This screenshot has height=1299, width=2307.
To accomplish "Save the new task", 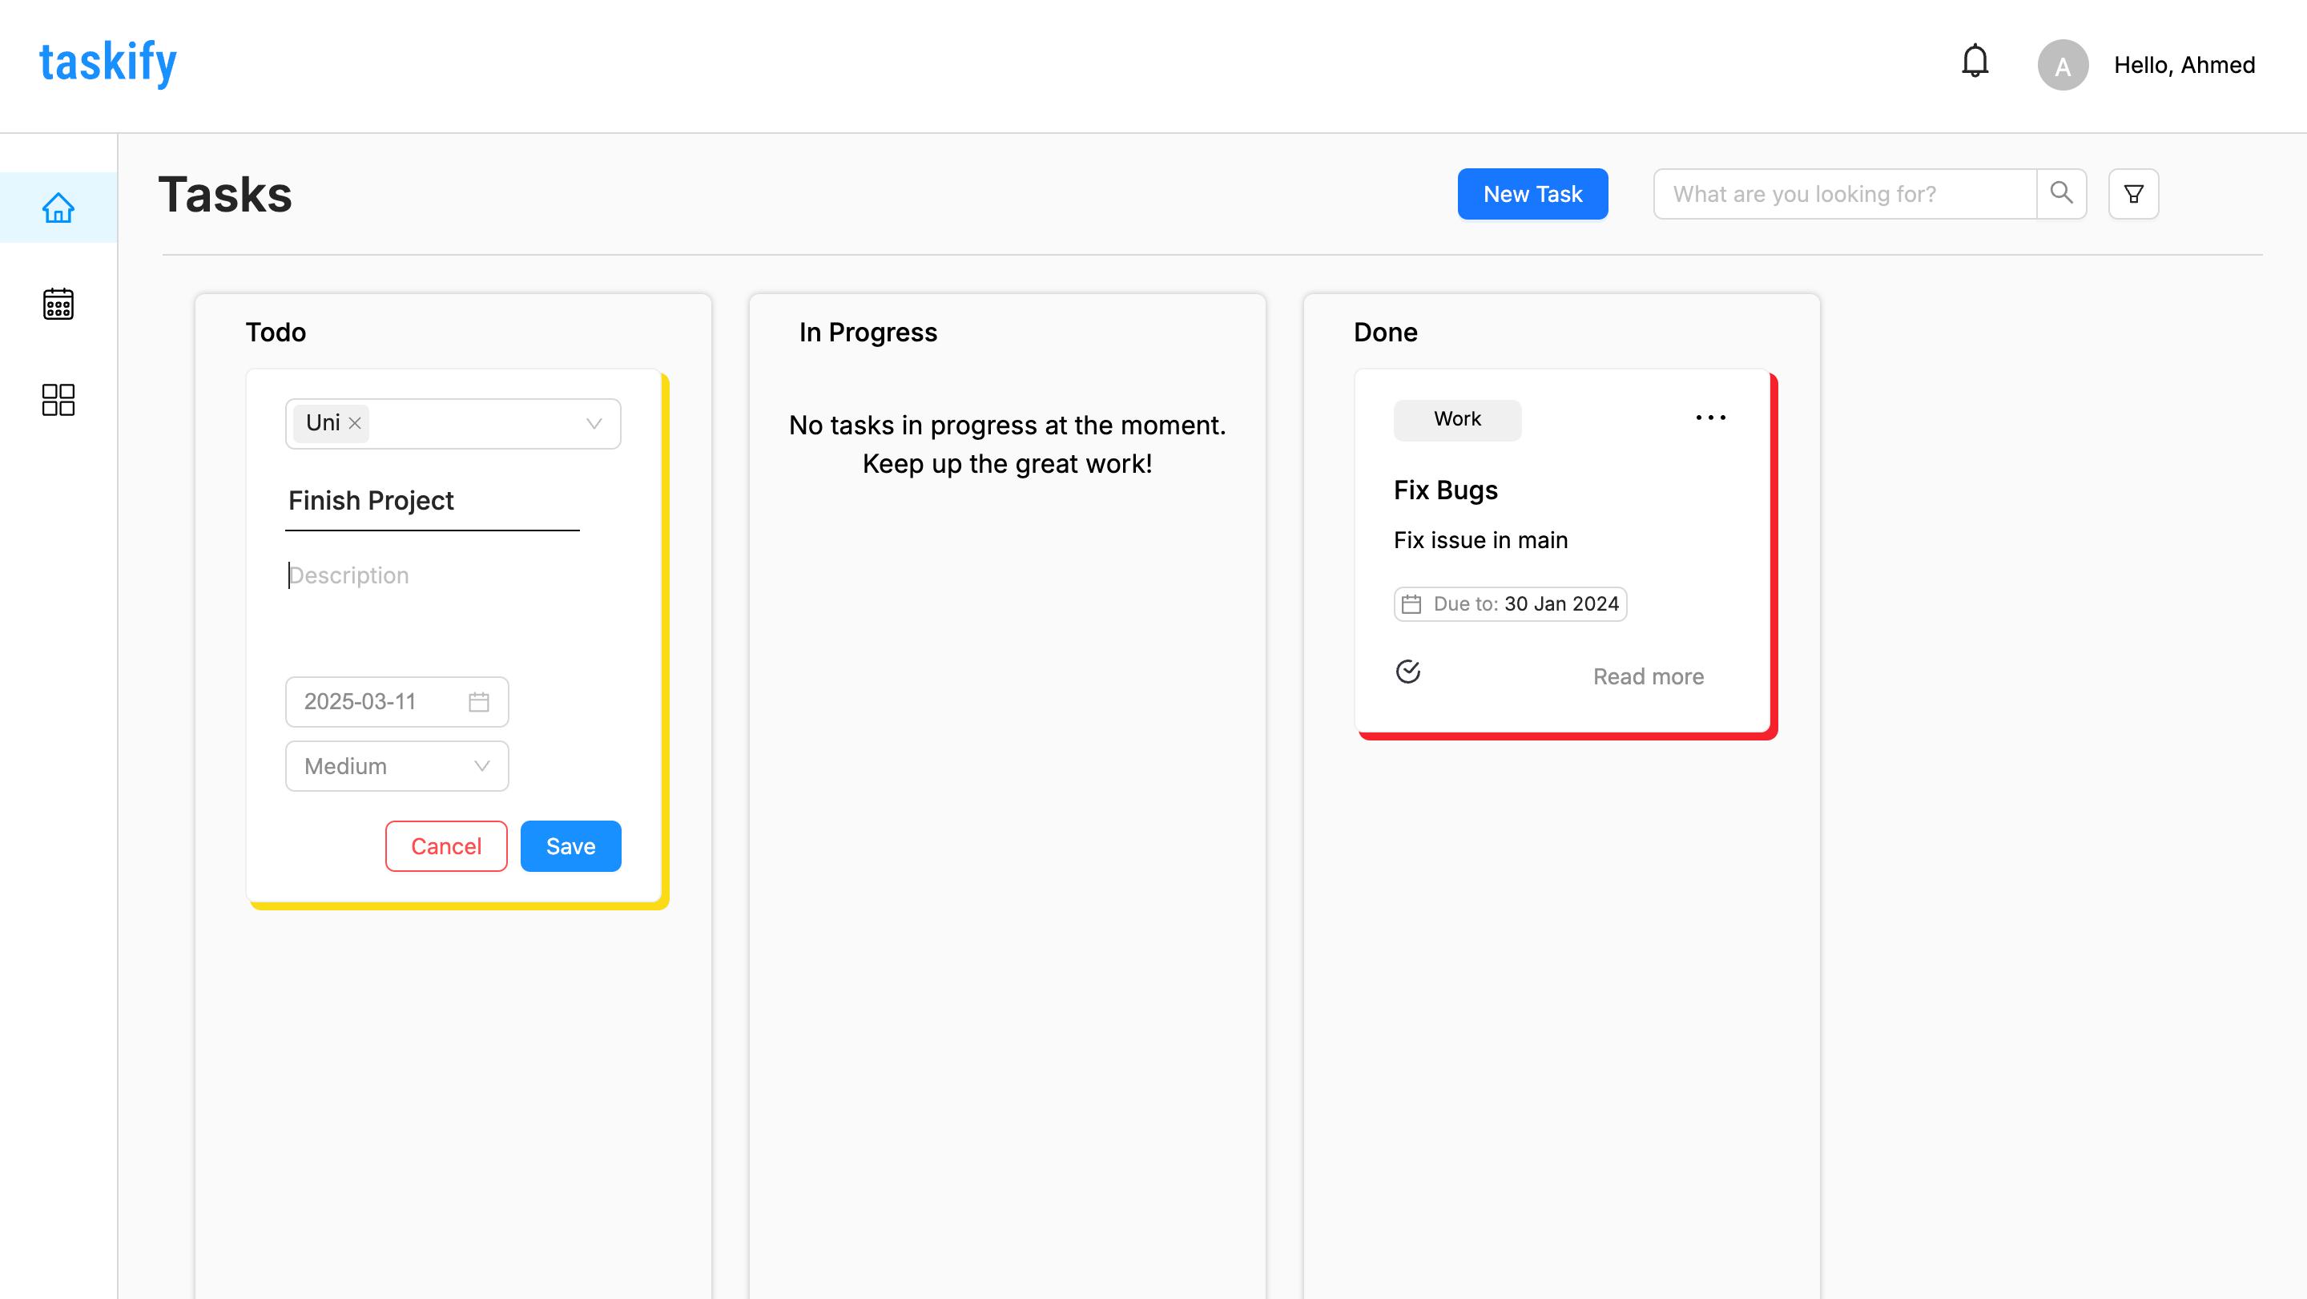I will (570, 845).
